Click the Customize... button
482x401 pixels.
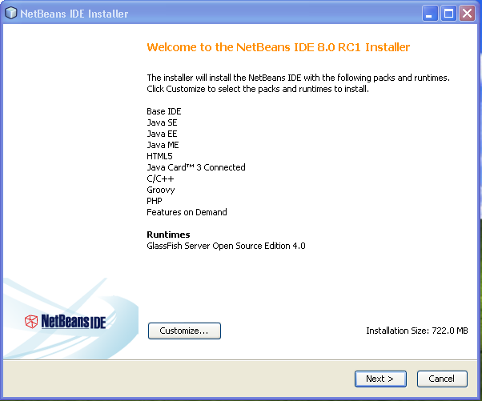(x=184, y=331)
